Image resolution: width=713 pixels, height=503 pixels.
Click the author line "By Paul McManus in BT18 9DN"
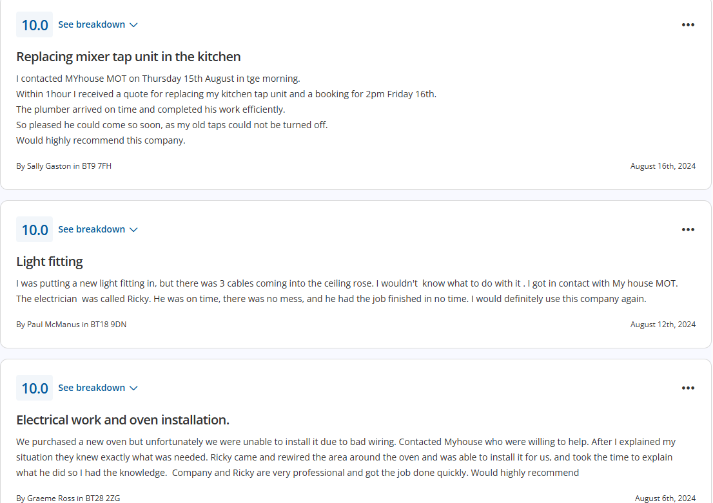point(71,325)
